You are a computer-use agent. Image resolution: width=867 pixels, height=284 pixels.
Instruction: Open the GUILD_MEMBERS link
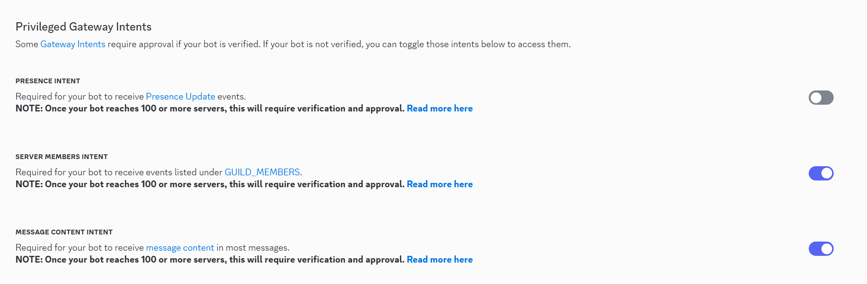point(262,172)
